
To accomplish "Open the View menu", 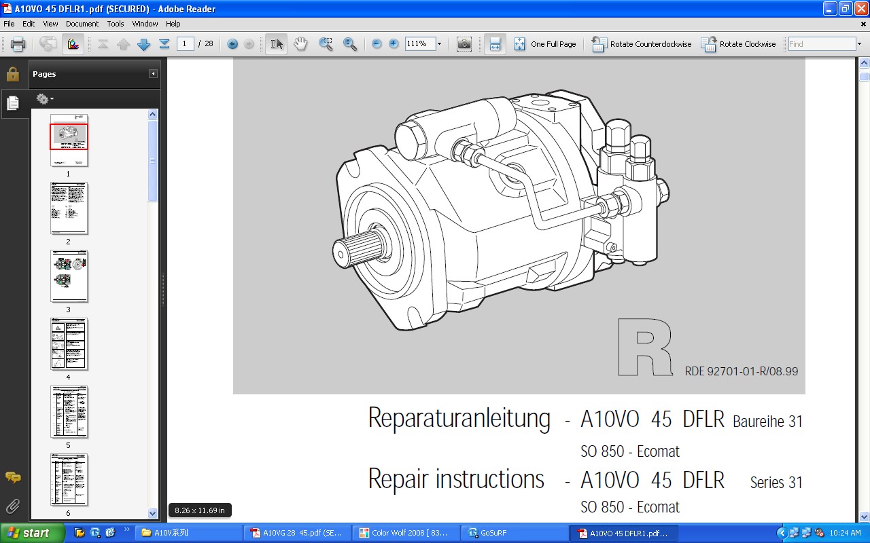I will [50, 24].
